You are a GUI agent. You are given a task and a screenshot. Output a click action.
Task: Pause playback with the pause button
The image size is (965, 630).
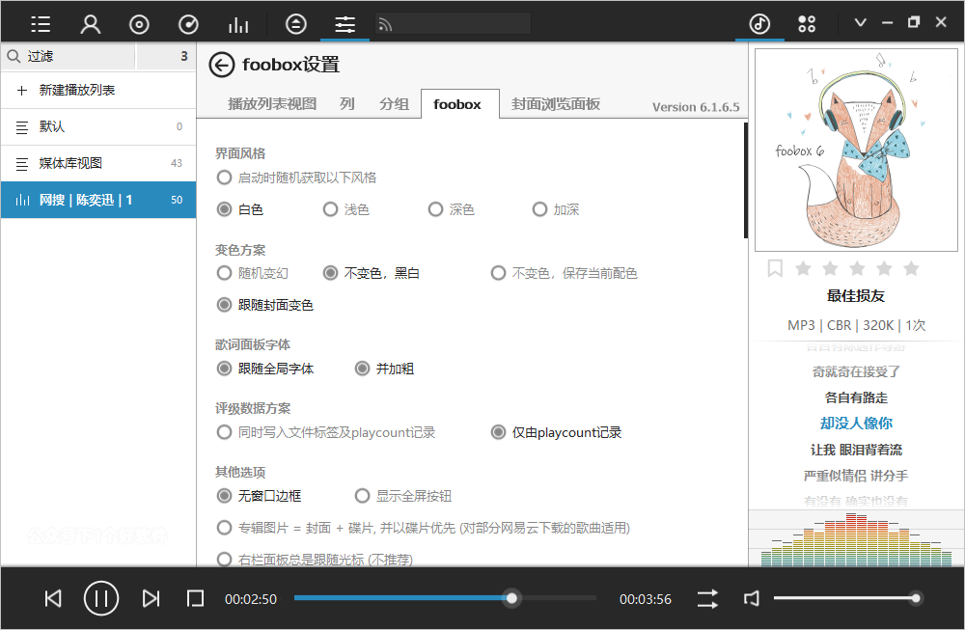click(101, 598)
